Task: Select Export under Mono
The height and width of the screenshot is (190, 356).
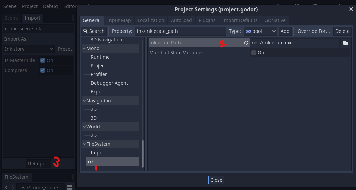Action: tap(98, 92)
